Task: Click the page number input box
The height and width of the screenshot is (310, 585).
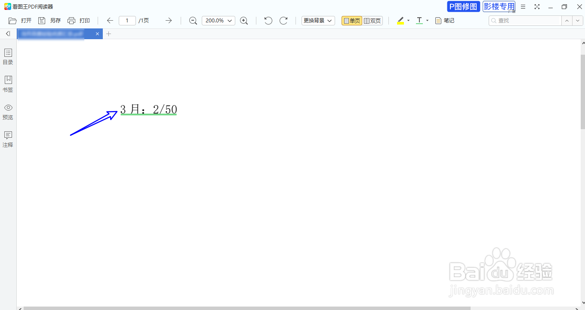Action: (127, 21)
